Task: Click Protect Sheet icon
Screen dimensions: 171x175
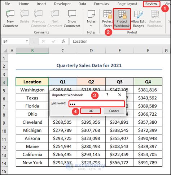Action: coord(108,14)
